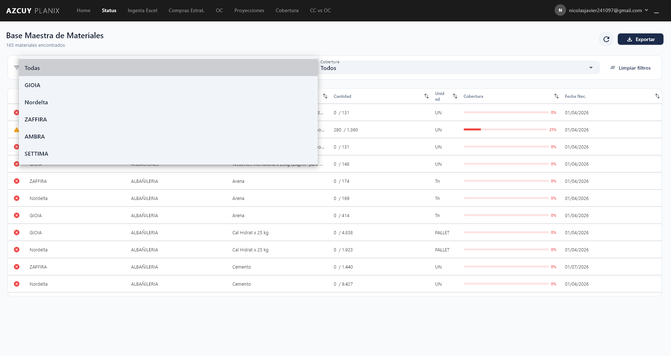The image size is (671, 356).
Task: Click error icon on GIOIA Cal Hidrat row
Action: coord(17,232)
